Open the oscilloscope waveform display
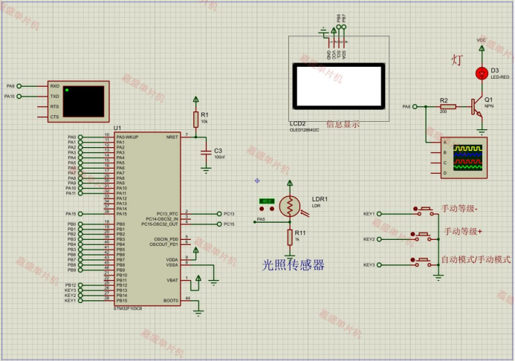515x361 pixels. click(x=467, y=158)
